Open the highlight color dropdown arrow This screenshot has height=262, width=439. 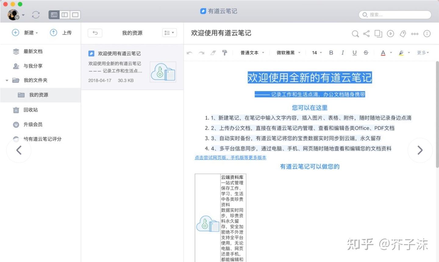click(409, 53)
